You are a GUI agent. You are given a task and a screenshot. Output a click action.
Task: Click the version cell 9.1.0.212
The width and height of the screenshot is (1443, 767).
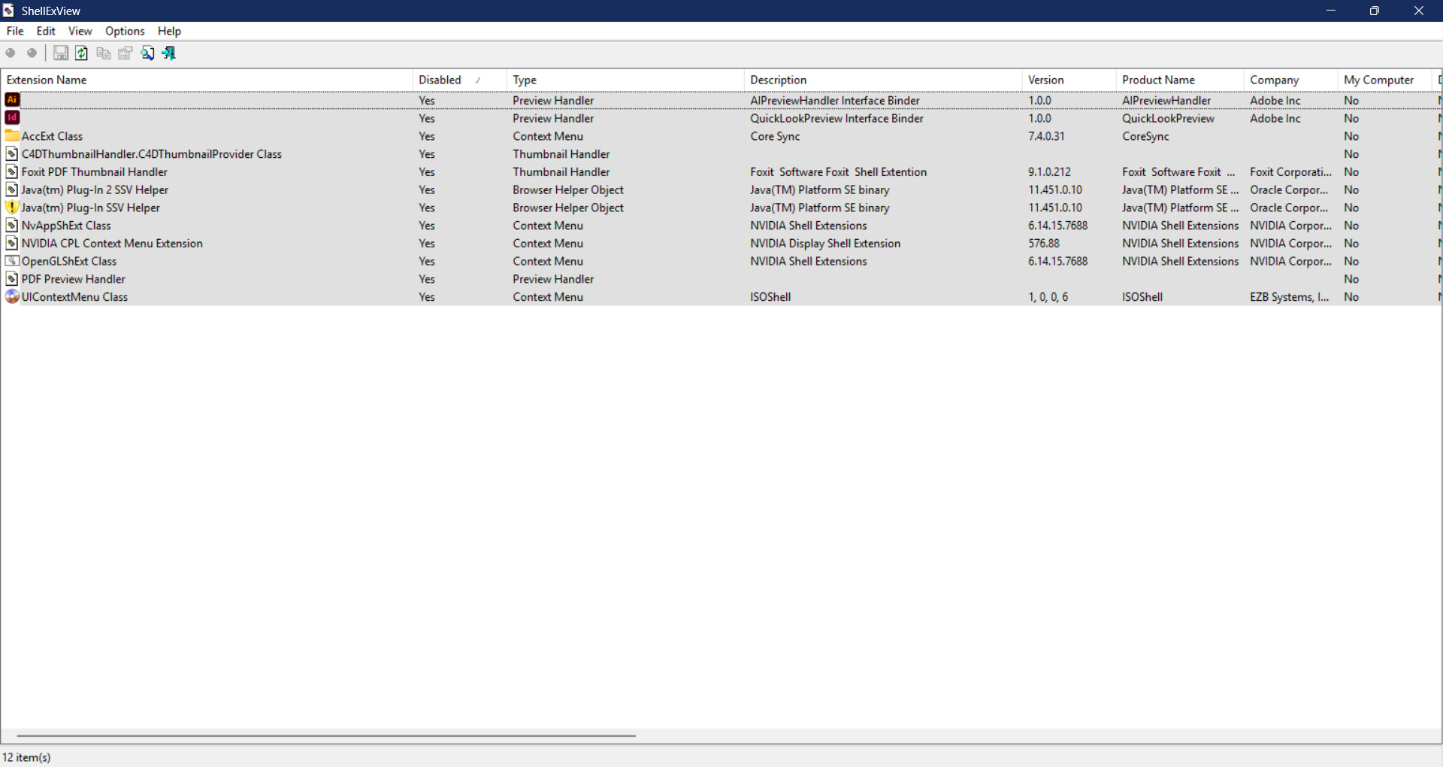click(x=1050, y=172)
